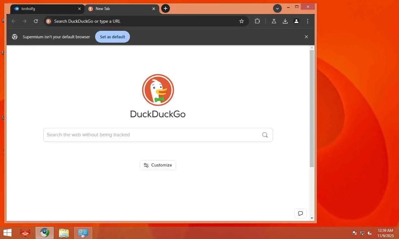Screen dimensions: 399x239
Task: Open the Downloads icon
Action: pyautogui.click(x=285, y=21)
